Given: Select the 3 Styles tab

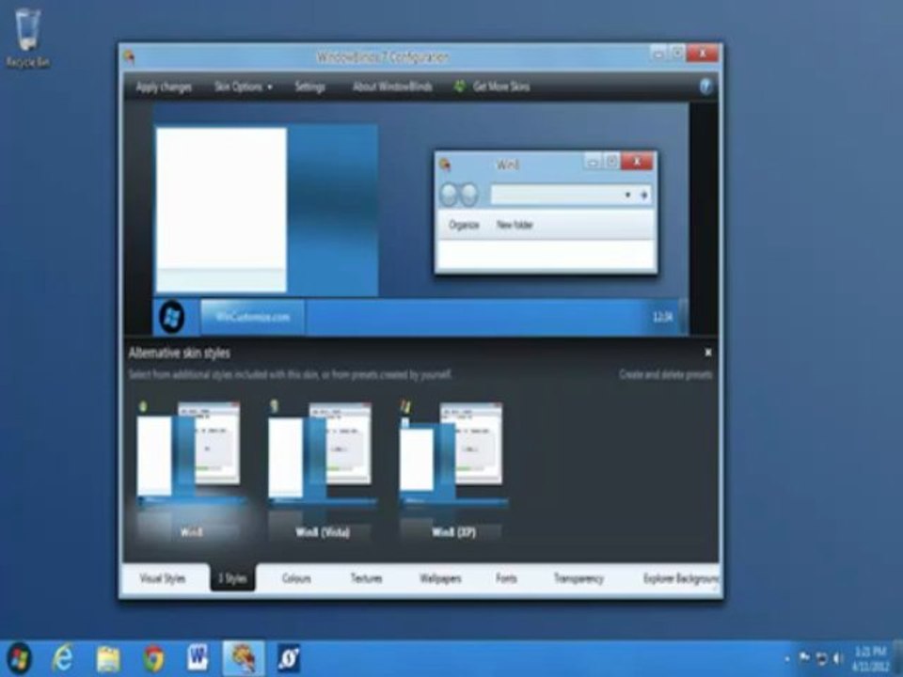Looking at the screenshot, I should point(232,578).
